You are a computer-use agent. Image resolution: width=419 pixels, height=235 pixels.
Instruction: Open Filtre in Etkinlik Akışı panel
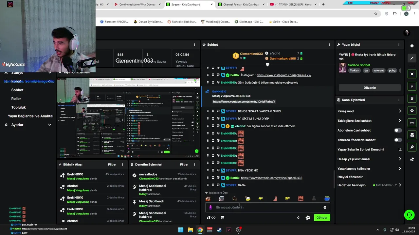pyautogui.click(x=112, y=164)
